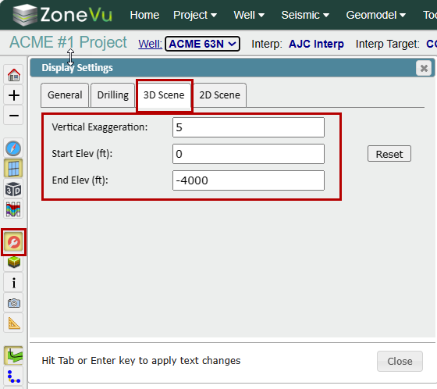
Task: Toggle the wrench display settings icon
Action: click(14, 242)
